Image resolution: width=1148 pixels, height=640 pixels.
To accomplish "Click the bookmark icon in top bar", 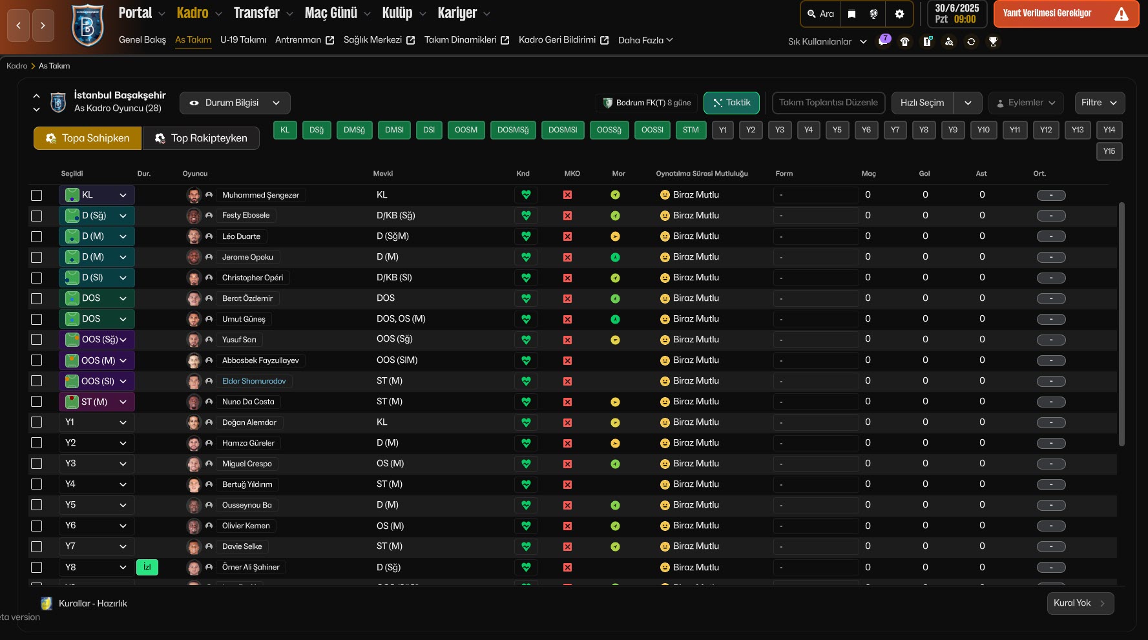I will [851, 14].
